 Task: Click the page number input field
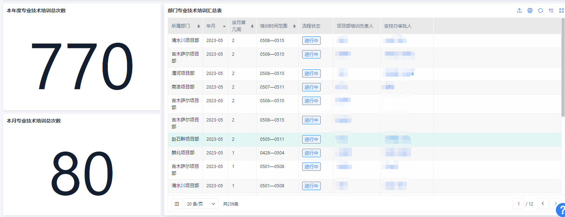(519, 204)
